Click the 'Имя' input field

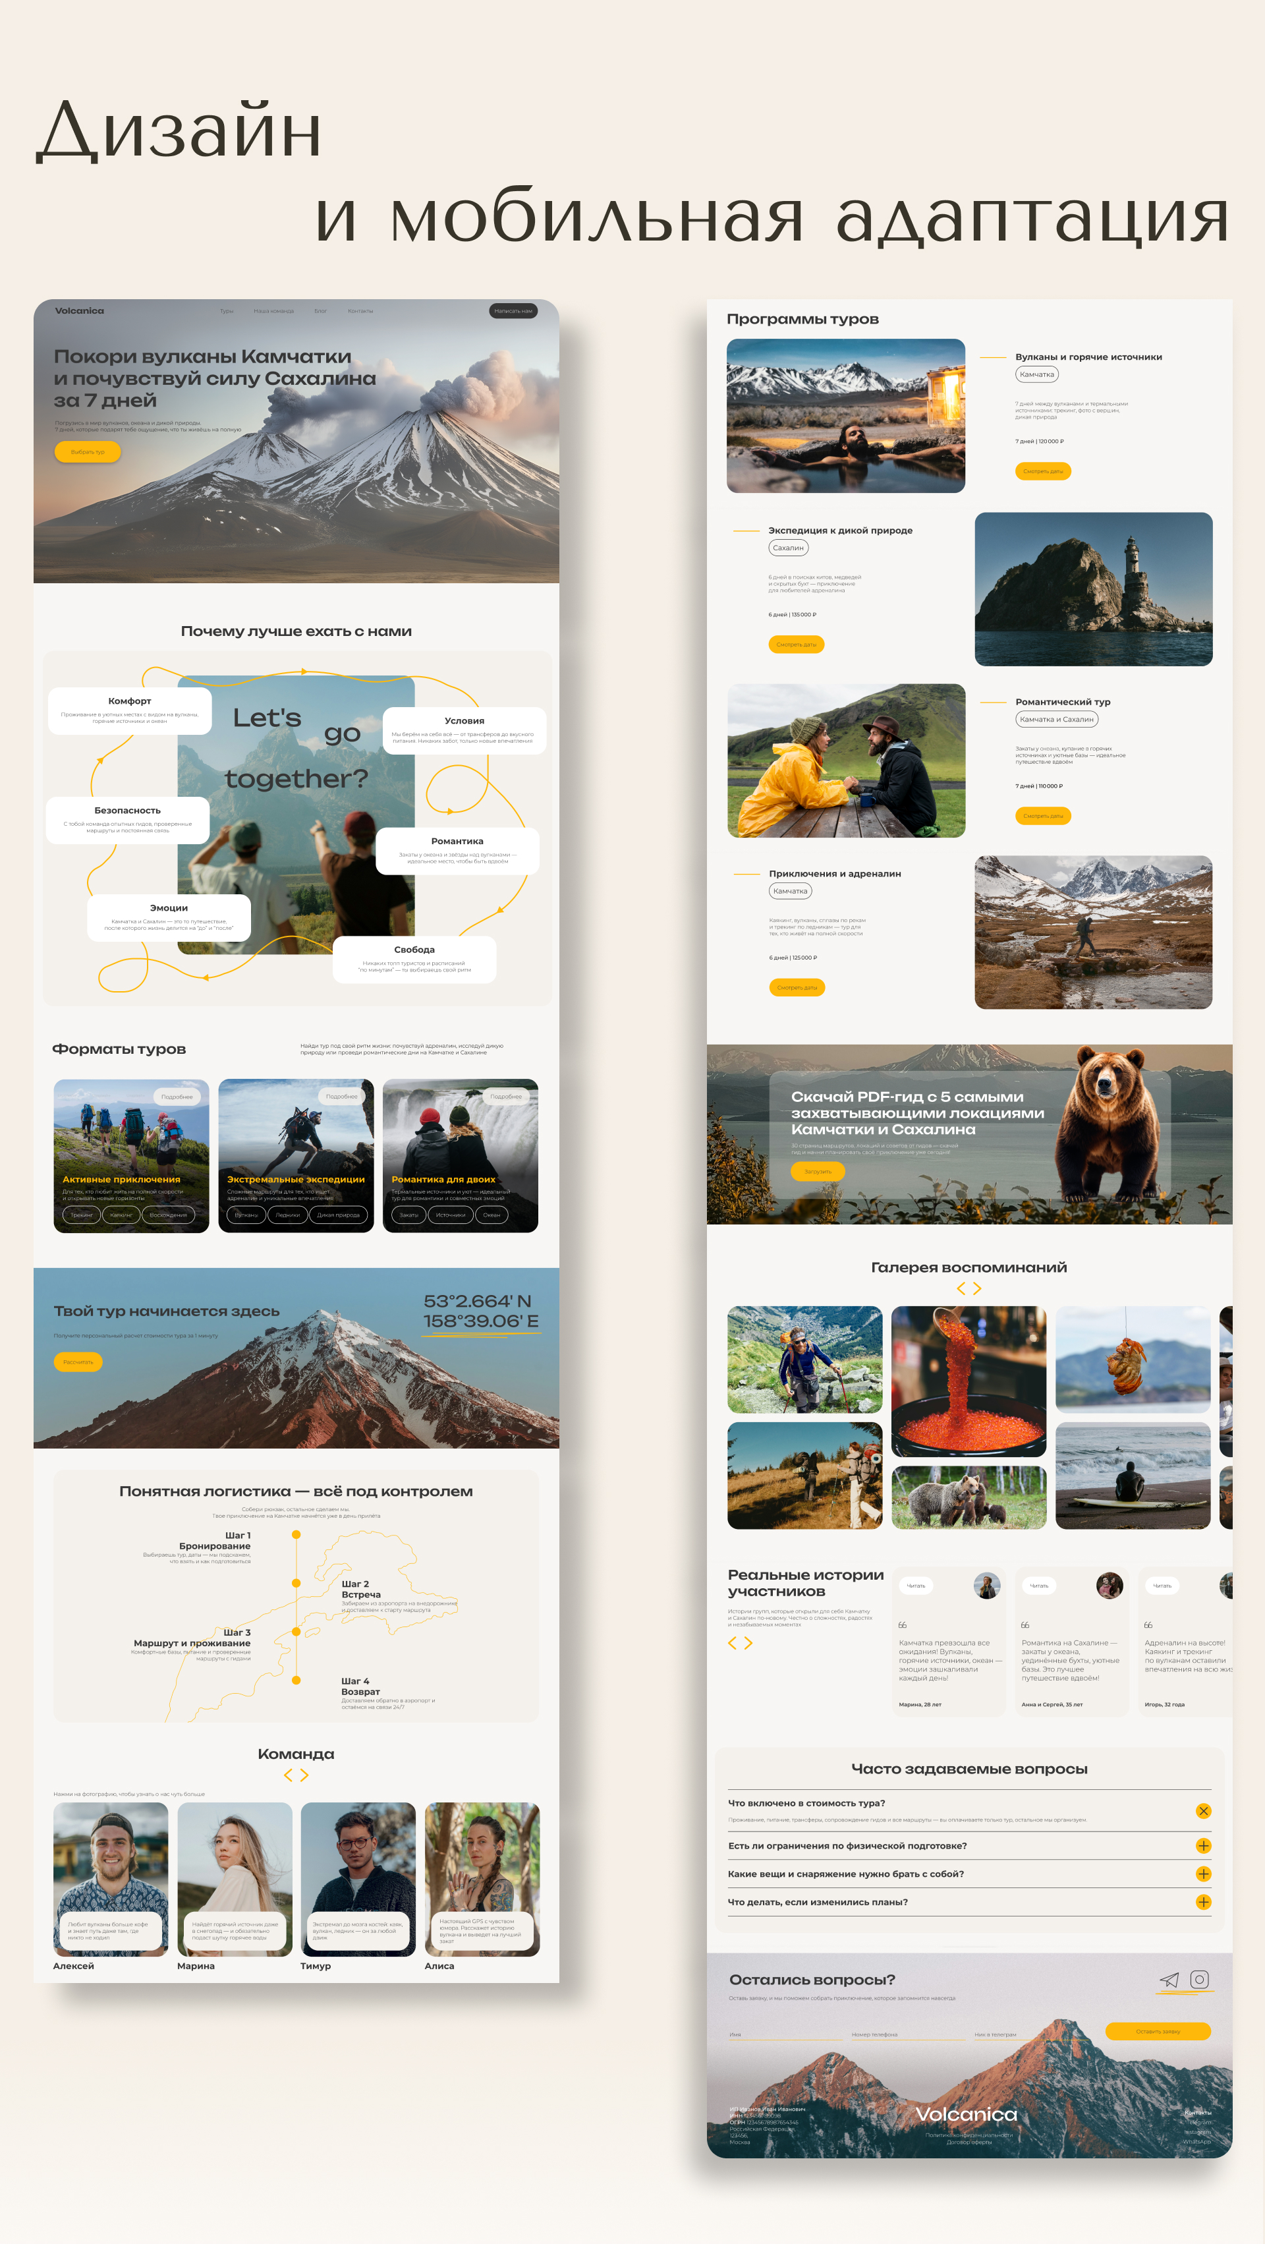(x=783, y=2035)
